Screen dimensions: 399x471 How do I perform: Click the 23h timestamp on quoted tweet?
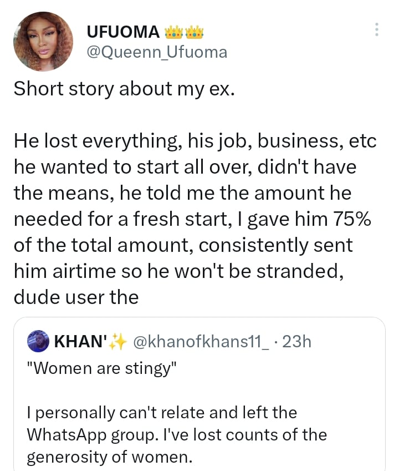pos(297,342)
